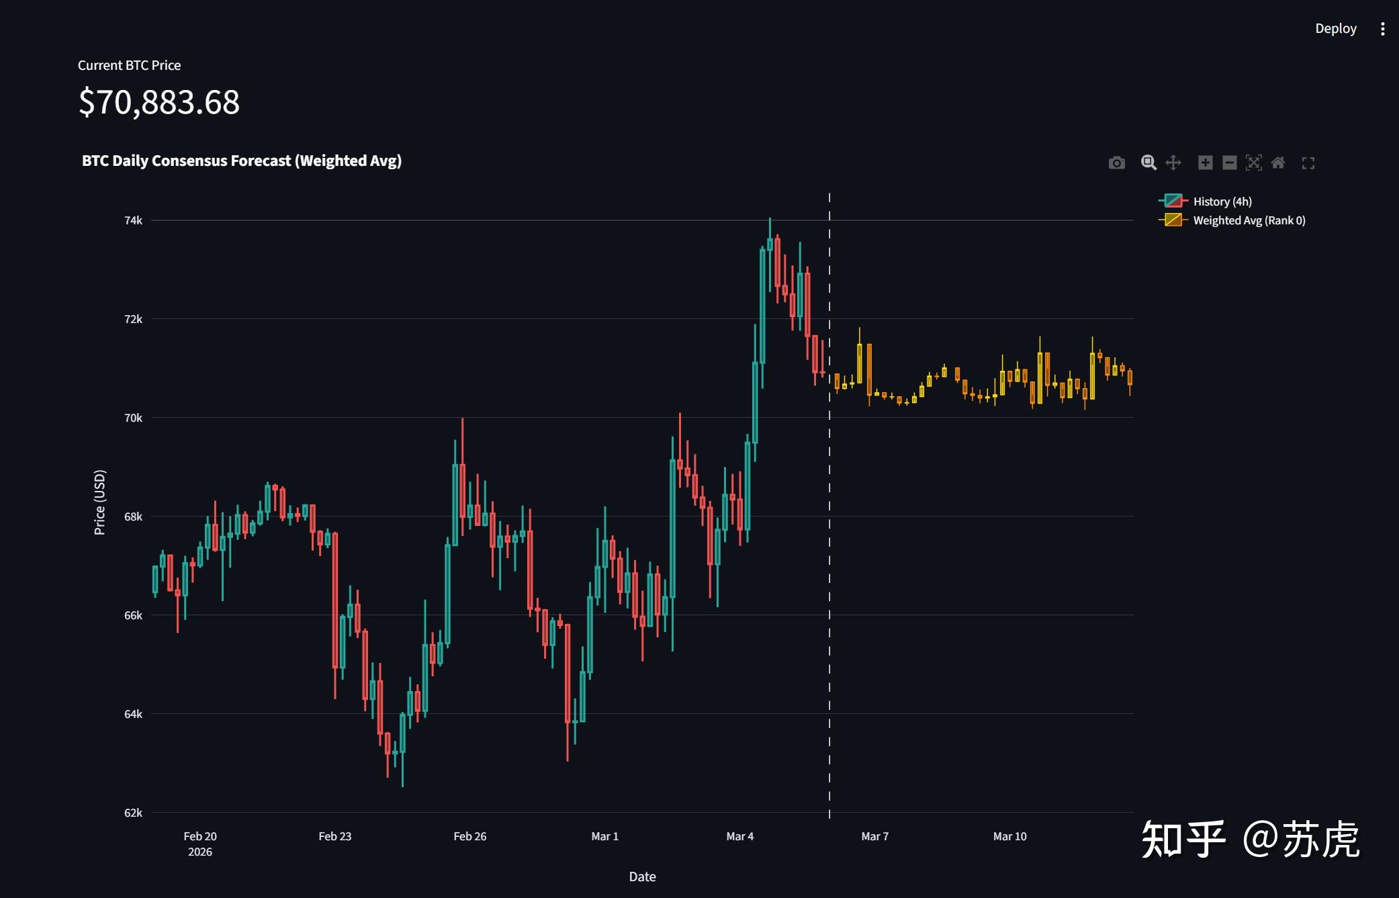
Task: Open the three-dot main menu
Action: 1382,29
